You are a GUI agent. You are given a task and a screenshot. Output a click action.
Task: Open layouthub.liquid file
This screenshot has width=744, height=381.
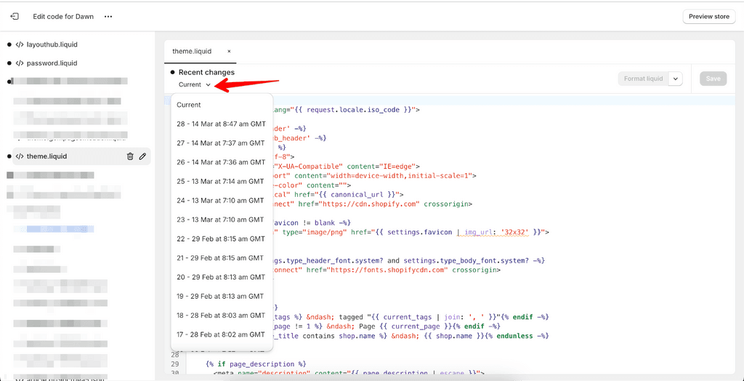52,44
